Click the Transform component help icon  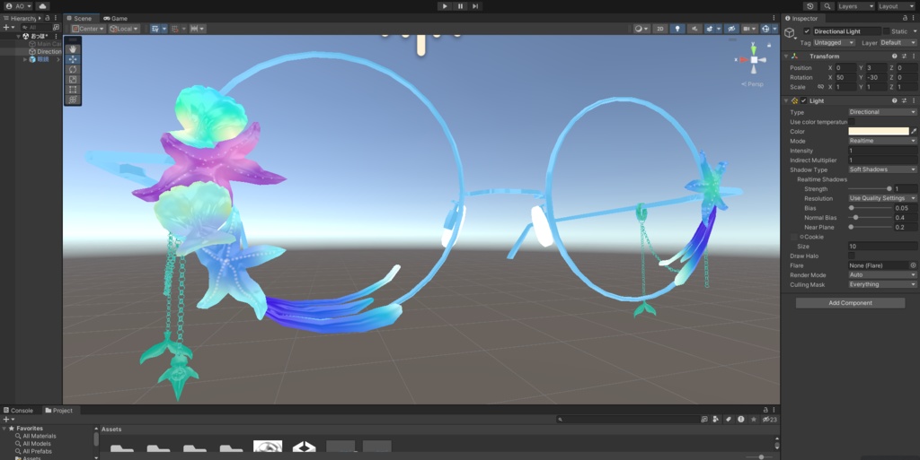tap(895, 56)
